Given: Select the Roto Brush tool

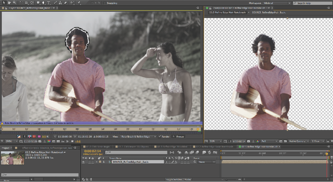Looking at the screenshot, I should (x=72, y=3).
